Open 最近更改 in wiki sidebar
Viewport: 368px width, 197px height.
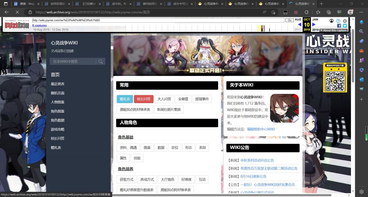[58, 84]
